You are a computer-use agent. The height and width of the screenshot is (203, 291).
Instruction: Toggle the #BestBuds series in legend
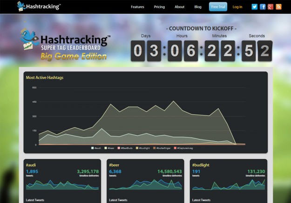point(127,148)
